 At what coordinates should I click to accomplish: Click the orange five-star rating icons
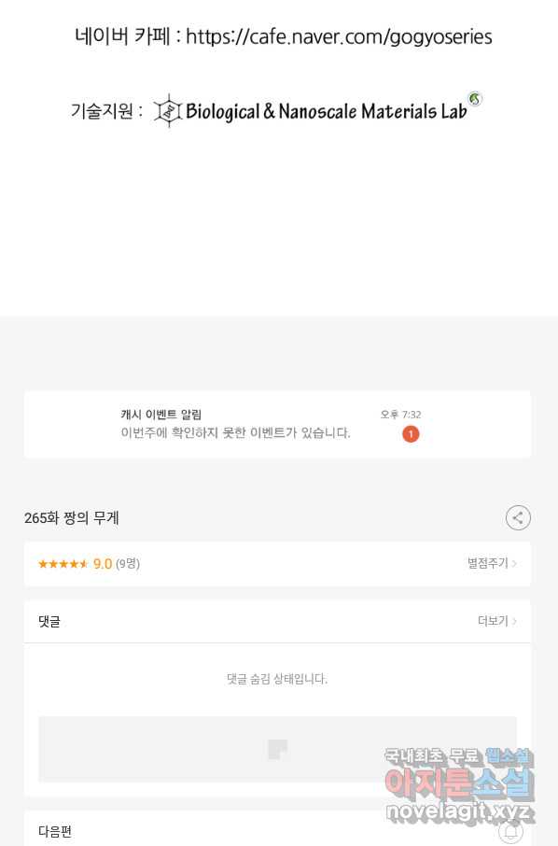coord(63,564)
